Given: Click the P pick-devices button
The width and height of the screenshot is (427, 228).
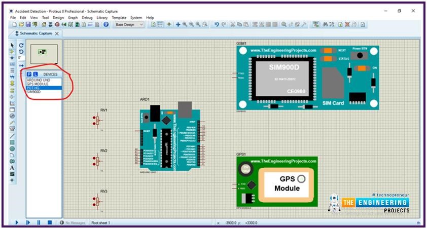Looking at the screenshot, I should point(29,74).
